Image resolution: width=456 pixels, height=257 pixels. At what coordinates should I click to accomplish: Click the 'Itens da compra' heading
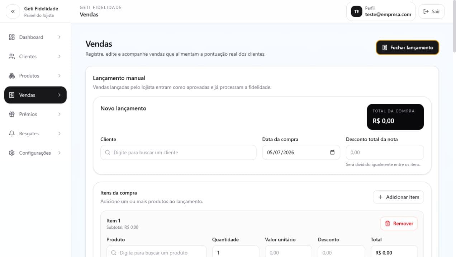point(119,193)
